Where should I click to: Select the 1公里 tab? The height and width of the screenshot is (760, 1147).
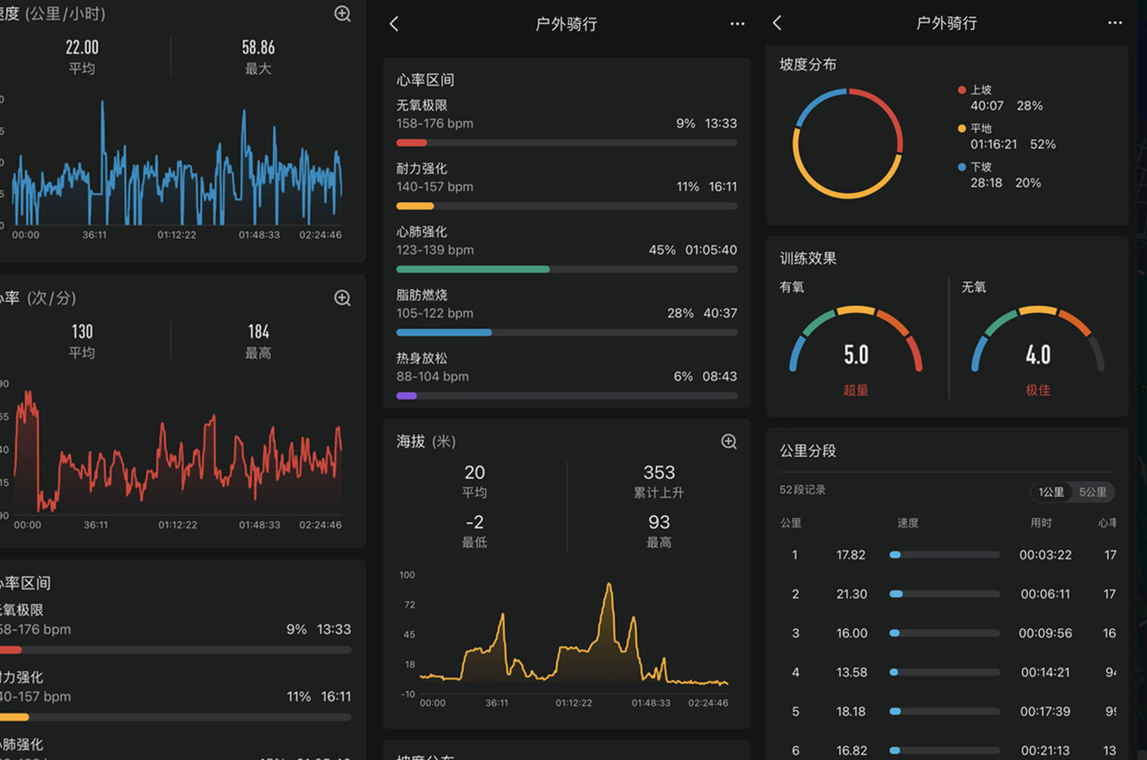[1051, 492]
